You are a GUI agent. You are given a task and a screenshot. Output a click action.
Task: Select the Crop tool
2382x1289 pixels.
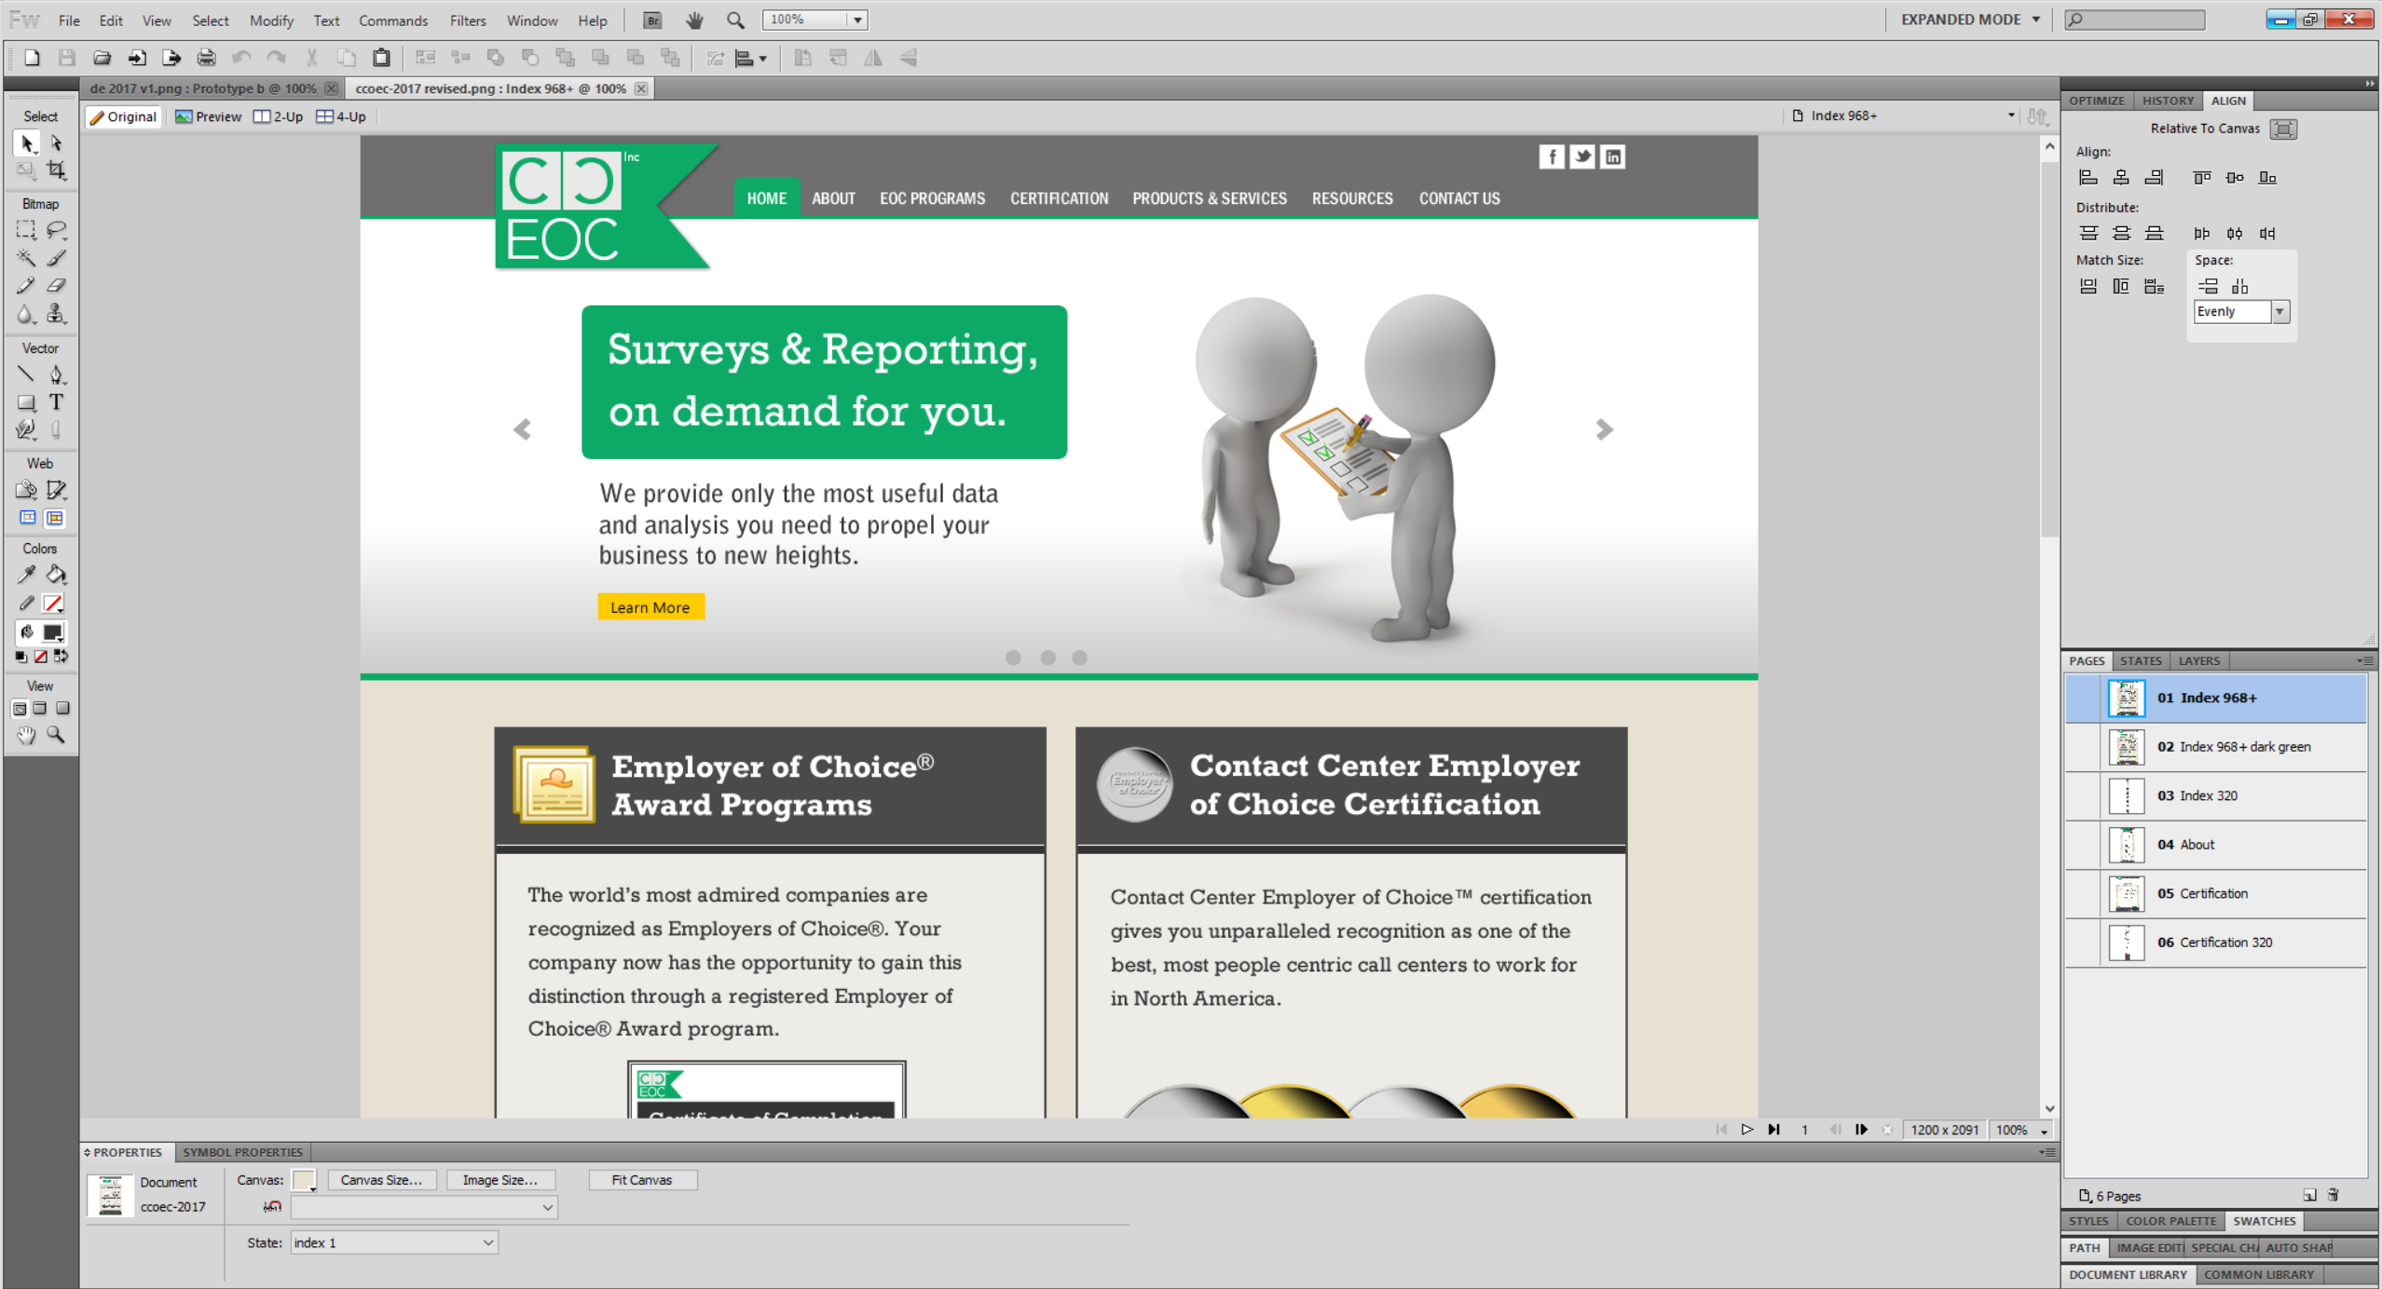[57, 170]
